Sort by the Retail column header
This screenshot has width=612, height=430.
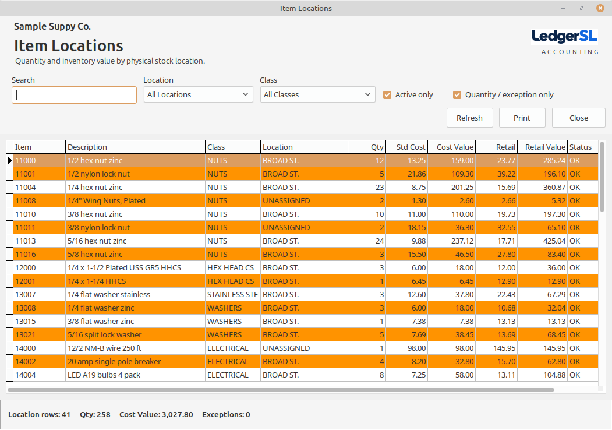[x=497, y=147]
